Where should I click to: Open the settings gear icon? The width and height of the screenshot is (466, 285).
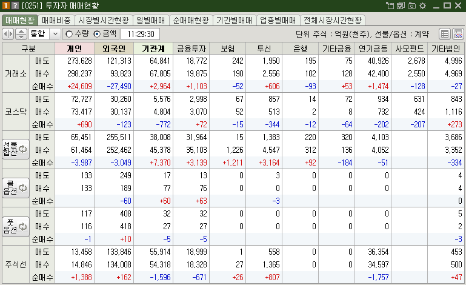click(422, 5)
